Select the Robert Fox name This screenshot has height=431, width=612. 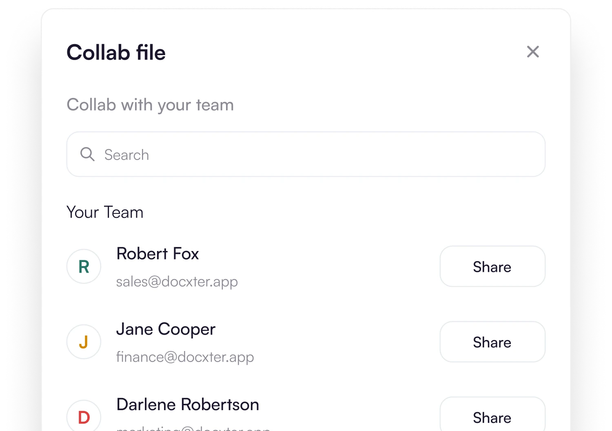[x=157, y=253]
